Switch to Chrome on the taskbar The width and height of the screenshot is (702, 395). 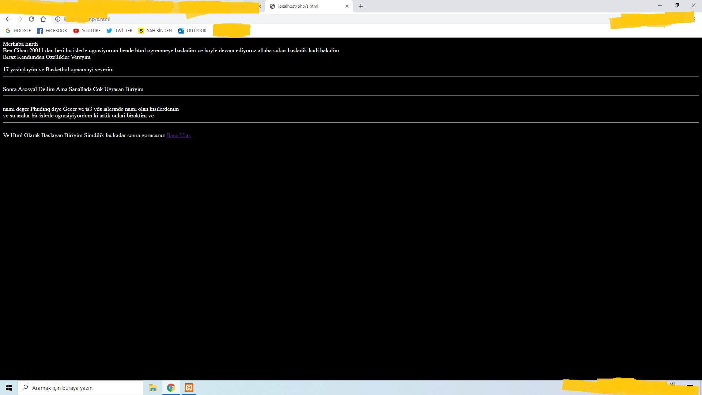171,388
